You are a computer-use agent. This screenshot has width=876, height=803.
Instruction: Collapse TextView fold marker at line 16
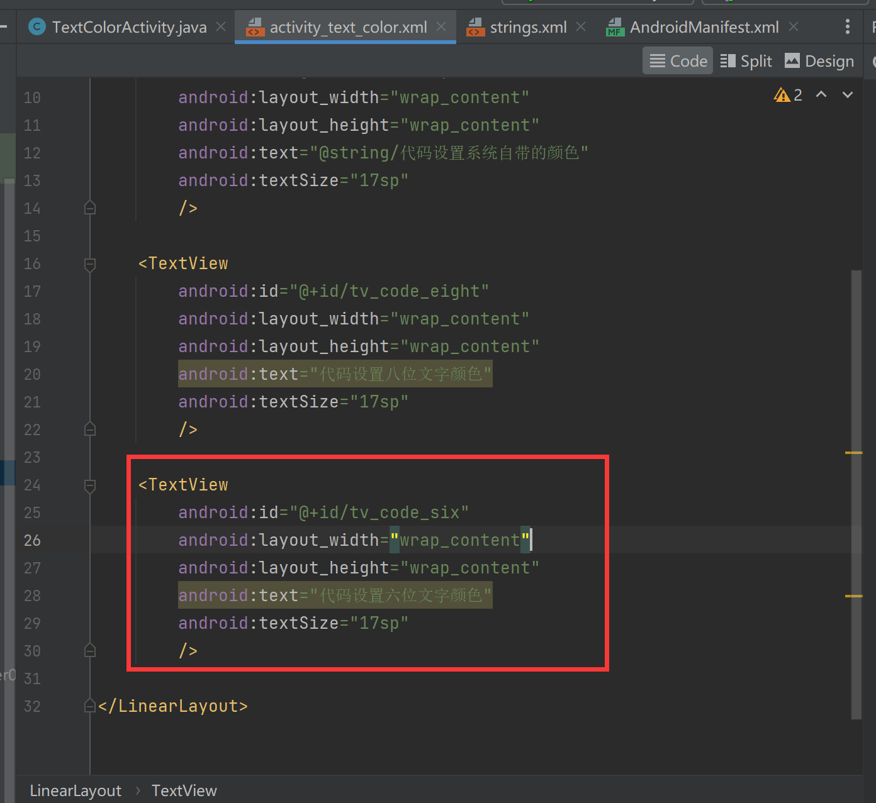pos(90,264)
